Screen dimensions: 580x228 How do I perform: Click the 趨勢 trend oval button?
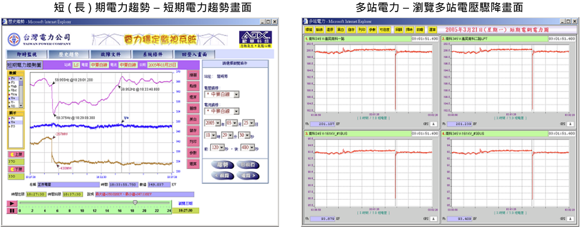[223, 165]
